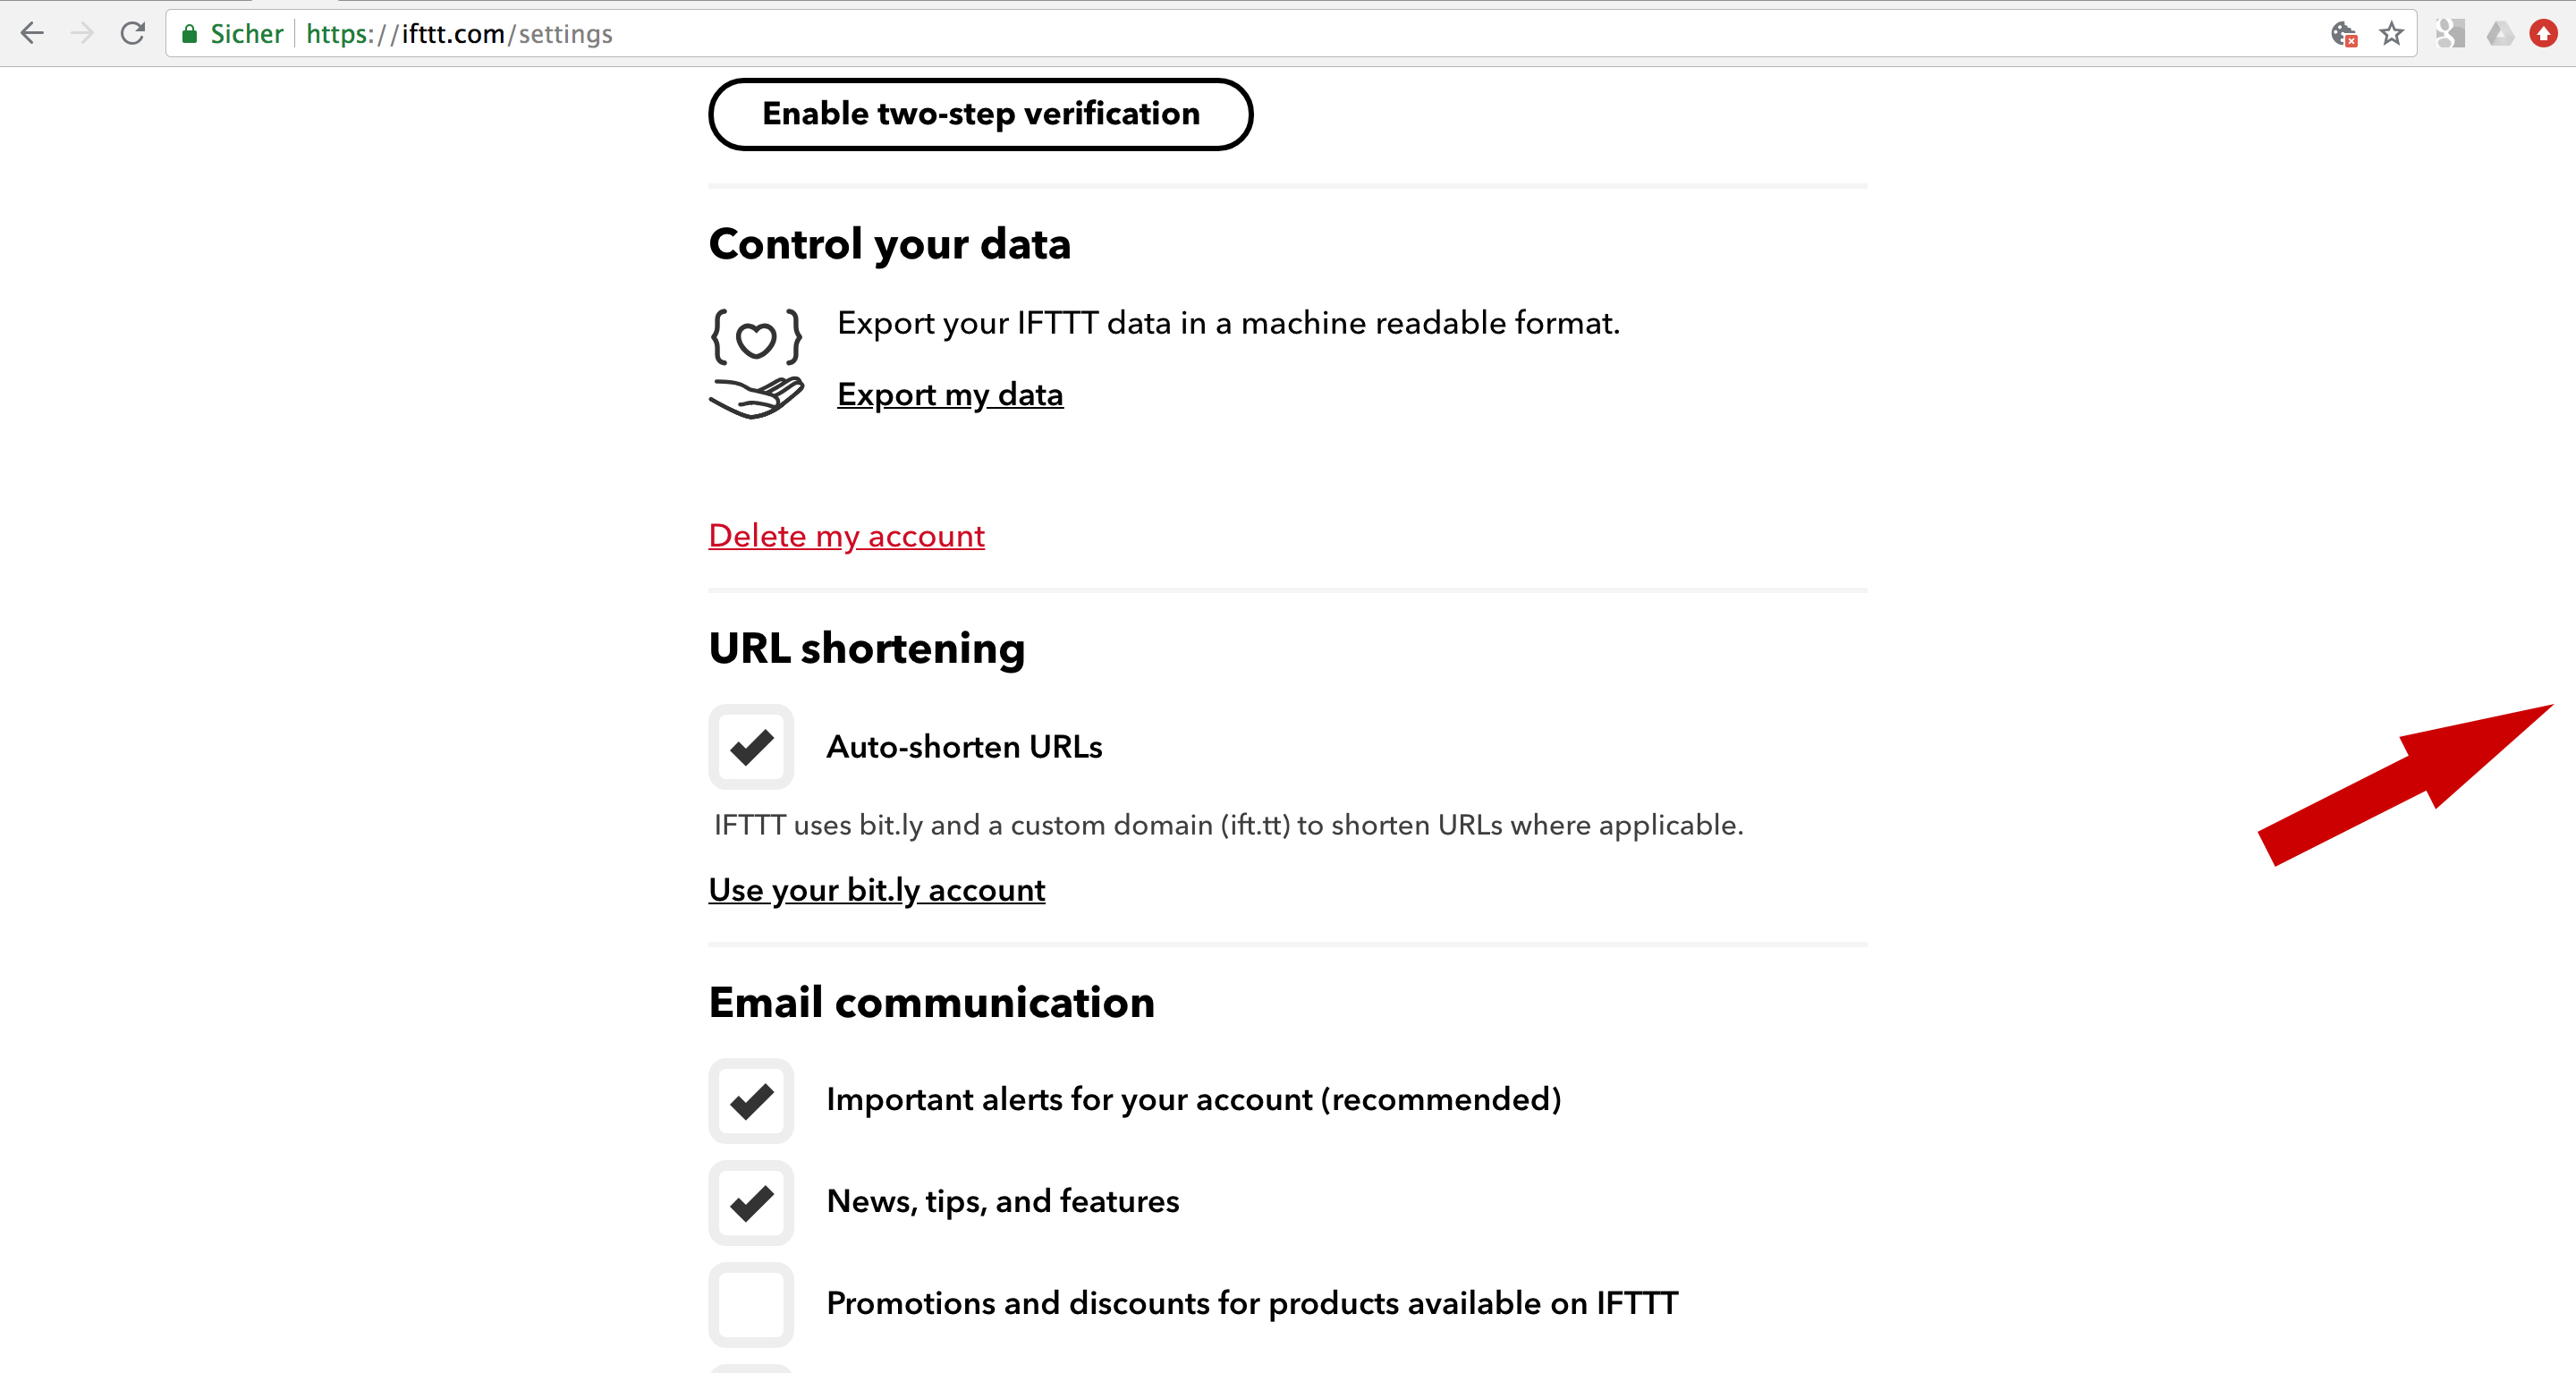Uncheck Important alerts for your account

click(751, 1101)
